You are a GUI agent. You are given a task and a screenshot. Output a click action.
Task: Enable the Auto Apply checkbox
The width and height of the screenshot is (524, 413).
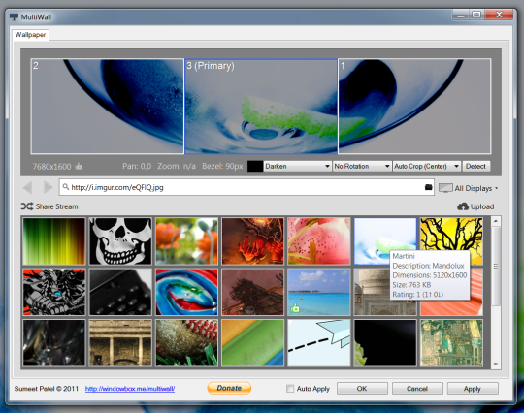coord(290,389)
